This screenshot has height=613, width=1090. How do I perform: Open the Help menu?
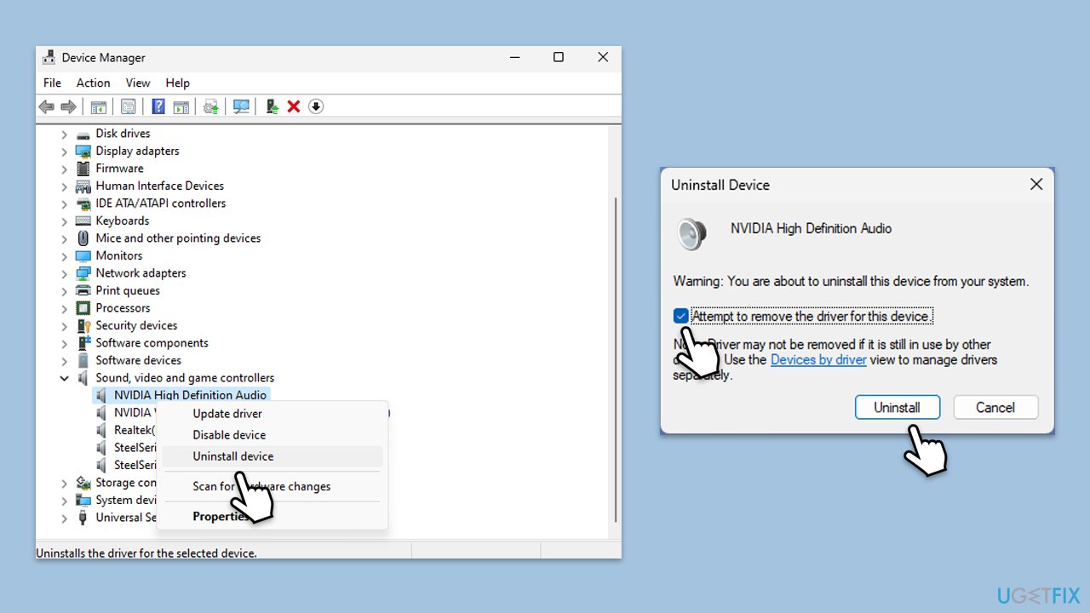click(177, 83)
